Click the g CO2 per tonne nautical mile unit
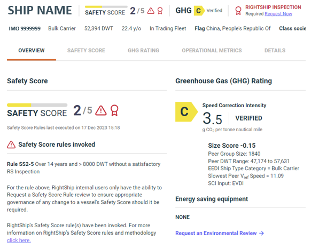 click(232, 130)
